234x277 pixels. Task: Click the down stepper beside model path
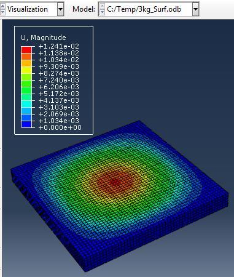[x=102, y=12]
